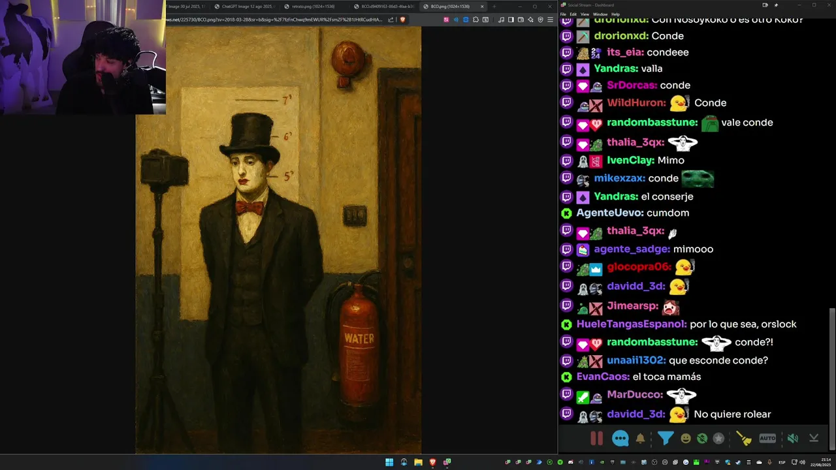Toggle the browser sidebar panel icon
This screenshot has height=470, width=836.
tap(511, 20)
